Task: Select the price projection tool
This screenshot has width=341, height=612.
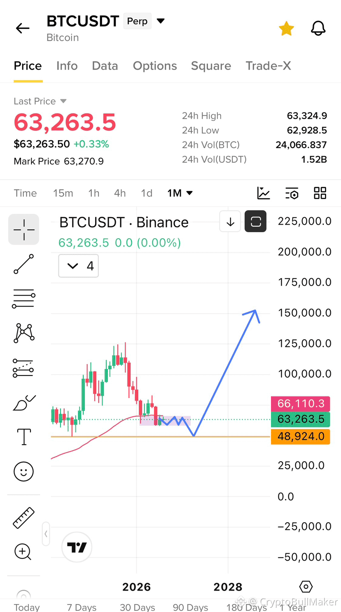Action: [x=23, y=368]
